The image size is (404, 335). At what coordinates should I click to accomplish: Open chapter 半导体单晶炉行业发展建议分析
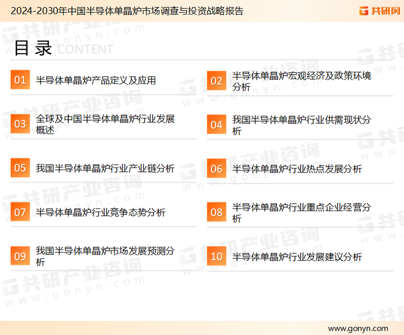click(x=297, y=257)
